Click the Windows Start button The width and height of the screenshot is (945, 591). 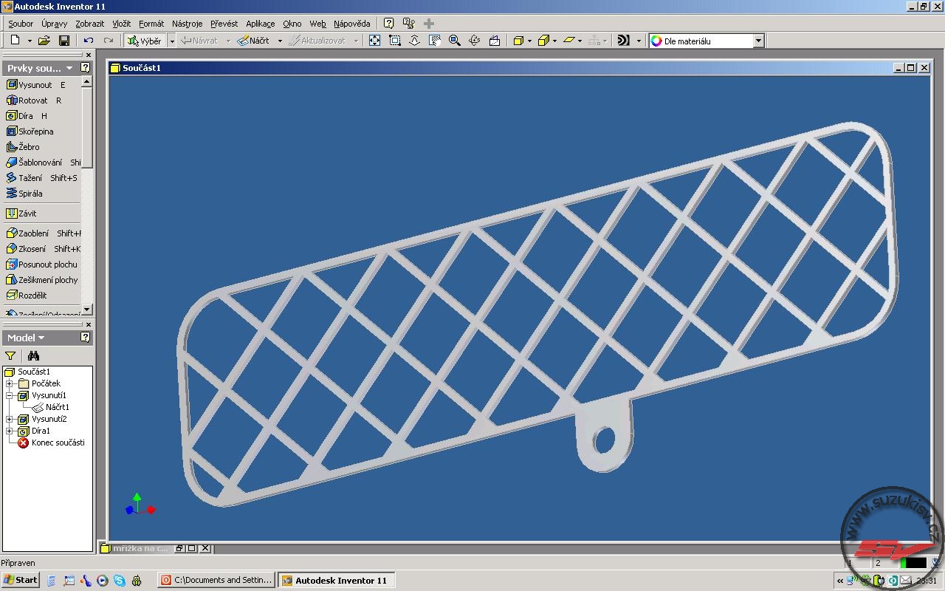[x=20, y=580]
